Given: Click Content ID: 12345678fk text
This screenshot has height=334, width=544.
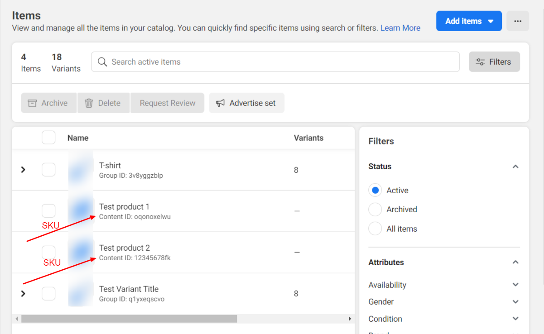Looking at the screenshot, I should [x=135, y=258].
